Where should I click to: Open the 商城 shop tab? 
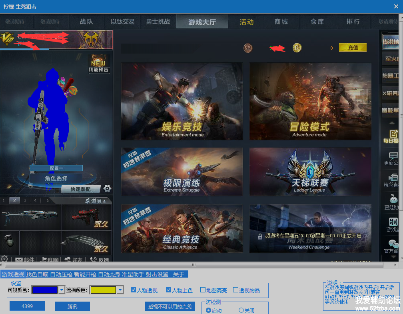[x=281, y=22]
